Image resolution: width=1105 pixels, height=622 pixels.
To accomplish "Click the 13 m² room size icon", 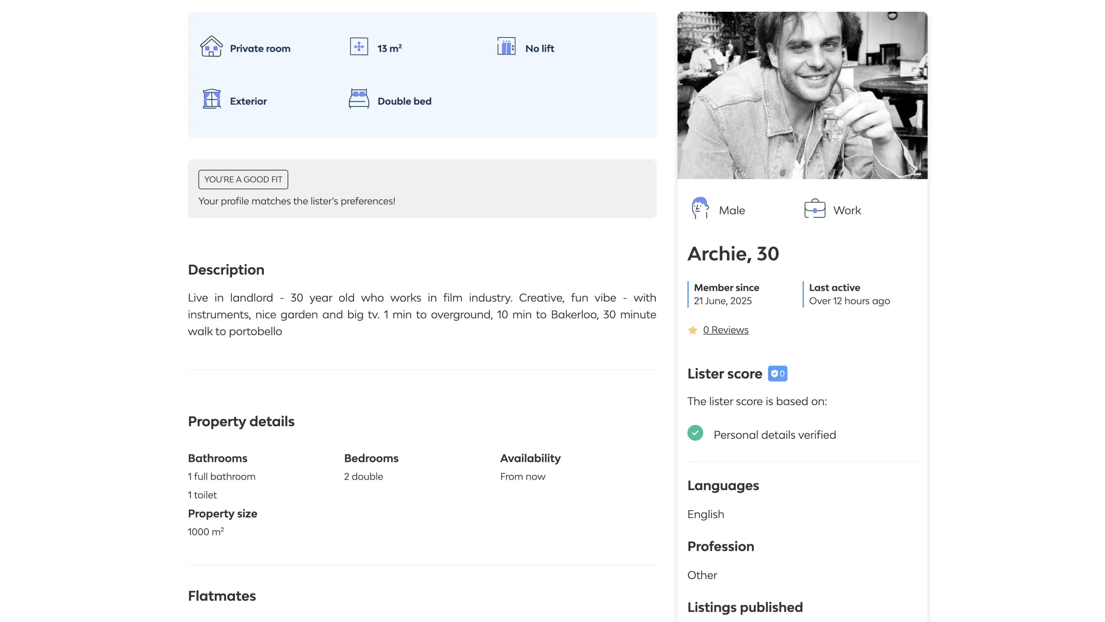I will coord(359,46).
